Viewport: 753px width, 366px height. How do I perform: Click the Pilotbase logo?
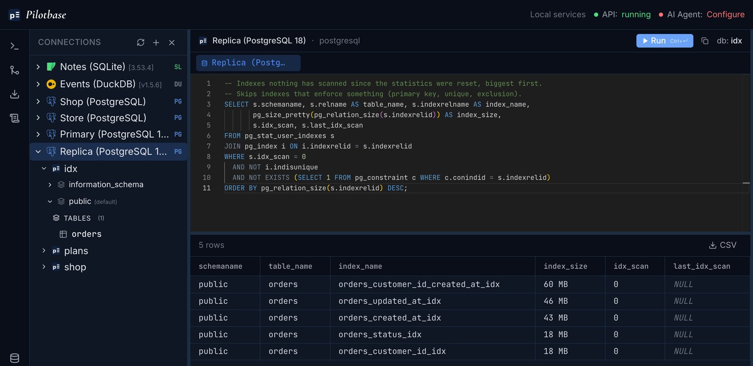38,15
